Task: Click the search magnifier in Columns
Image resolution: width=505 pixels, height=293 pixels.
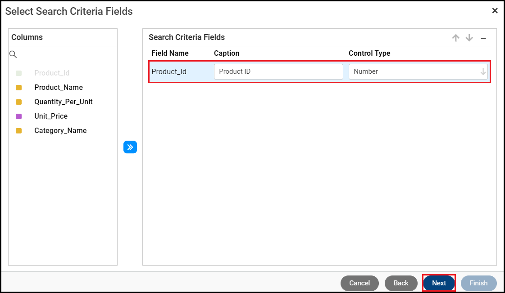Action: coord(13,54)
